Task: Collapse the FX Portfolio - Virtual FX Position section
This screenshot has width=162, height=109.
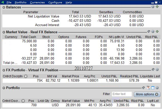Action: 4,70
